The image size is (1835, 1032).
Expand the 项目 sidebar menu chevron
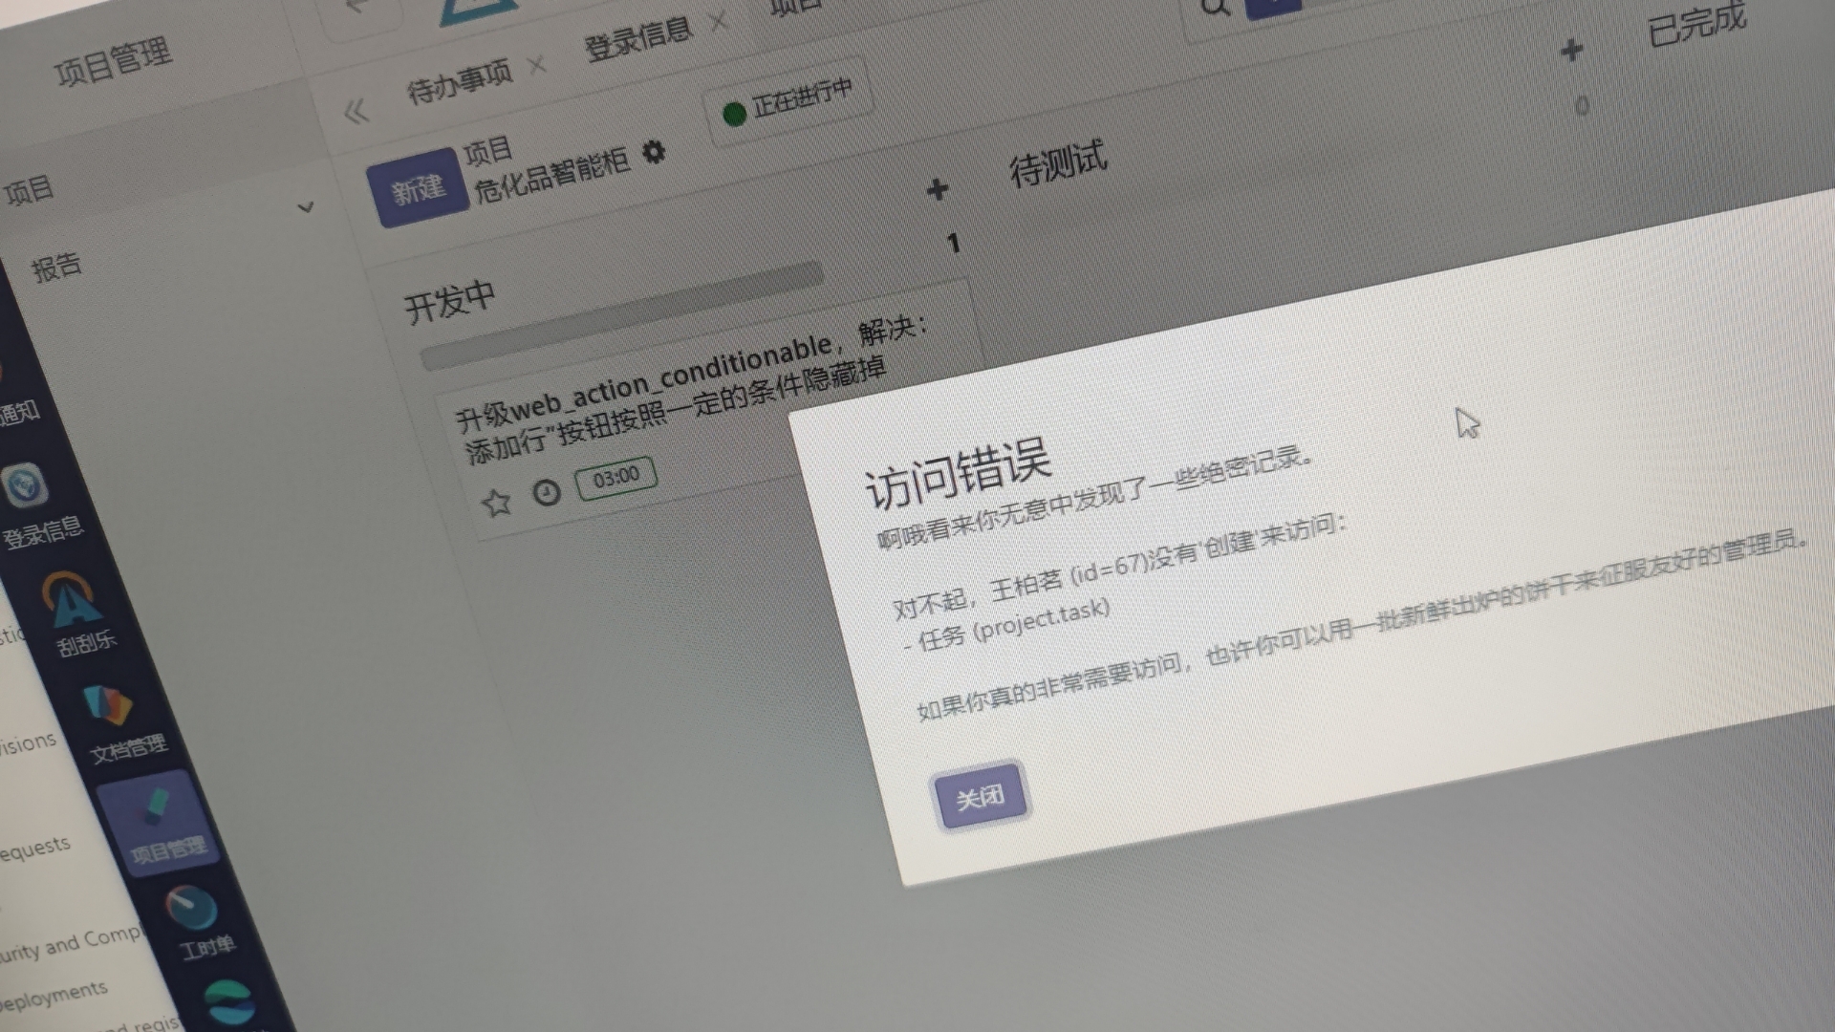point(306,206)
